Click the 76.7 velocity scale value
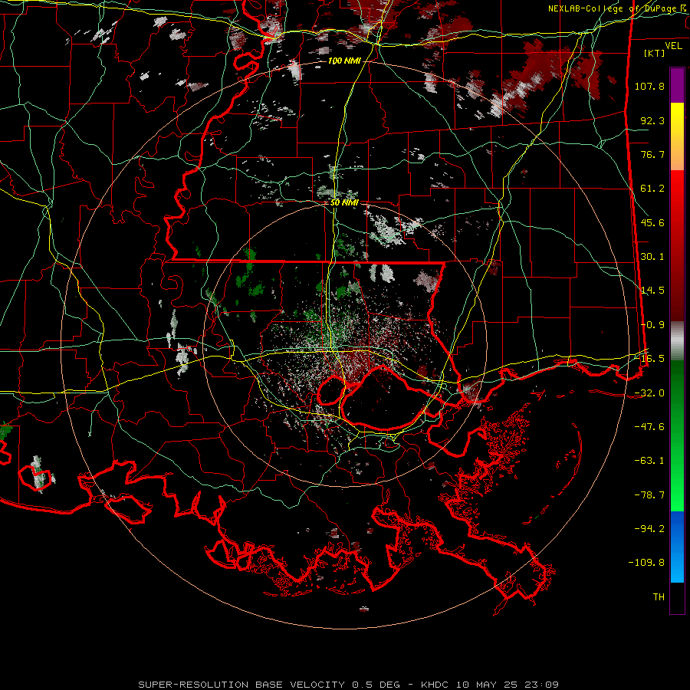690x690 pixels. coord(652,154)
